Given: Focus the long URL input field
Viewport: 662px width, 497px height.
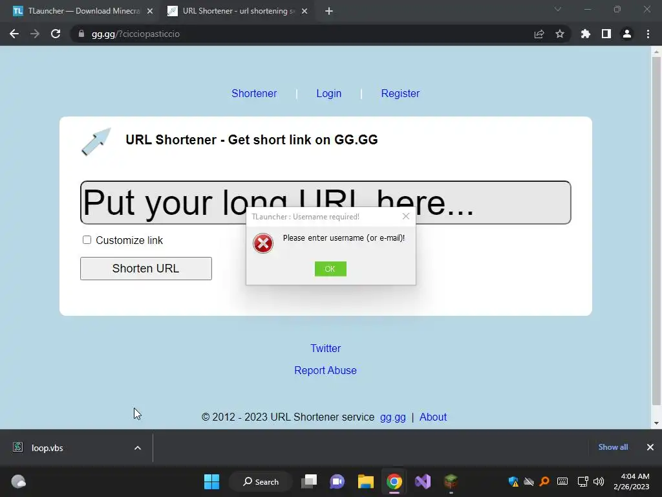Looking at the screenshot, I should pyautogui.click(x=326, y=203).
